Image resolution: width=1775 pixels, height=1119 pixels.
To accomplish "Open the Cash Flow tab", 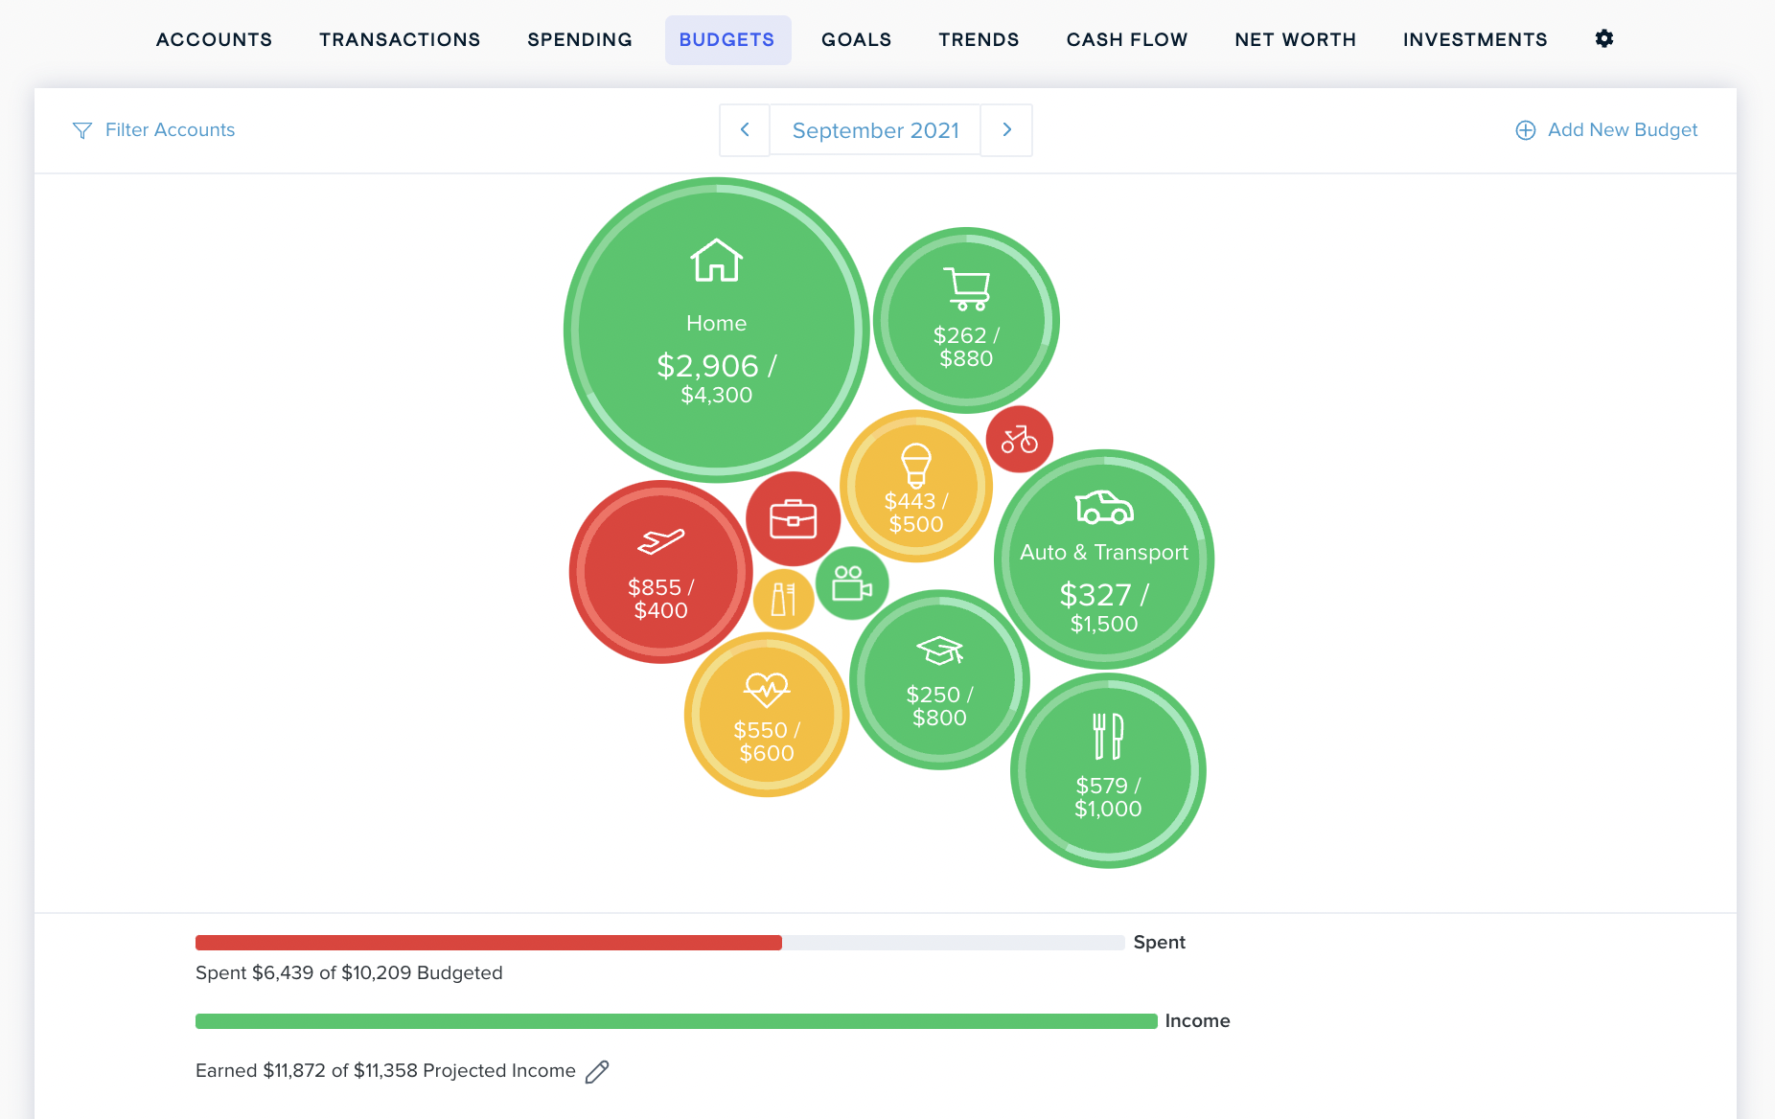I will (1126, 40).
